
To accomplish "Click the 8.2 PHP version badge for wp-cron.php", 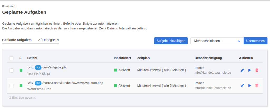I will [38, 83].
